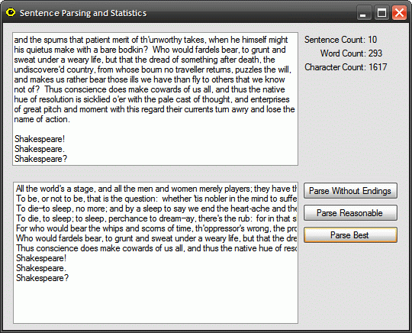Click 'Shakespeare!' in the lower results box
This screenshot has width=412, height=333.
coord(41,258)
